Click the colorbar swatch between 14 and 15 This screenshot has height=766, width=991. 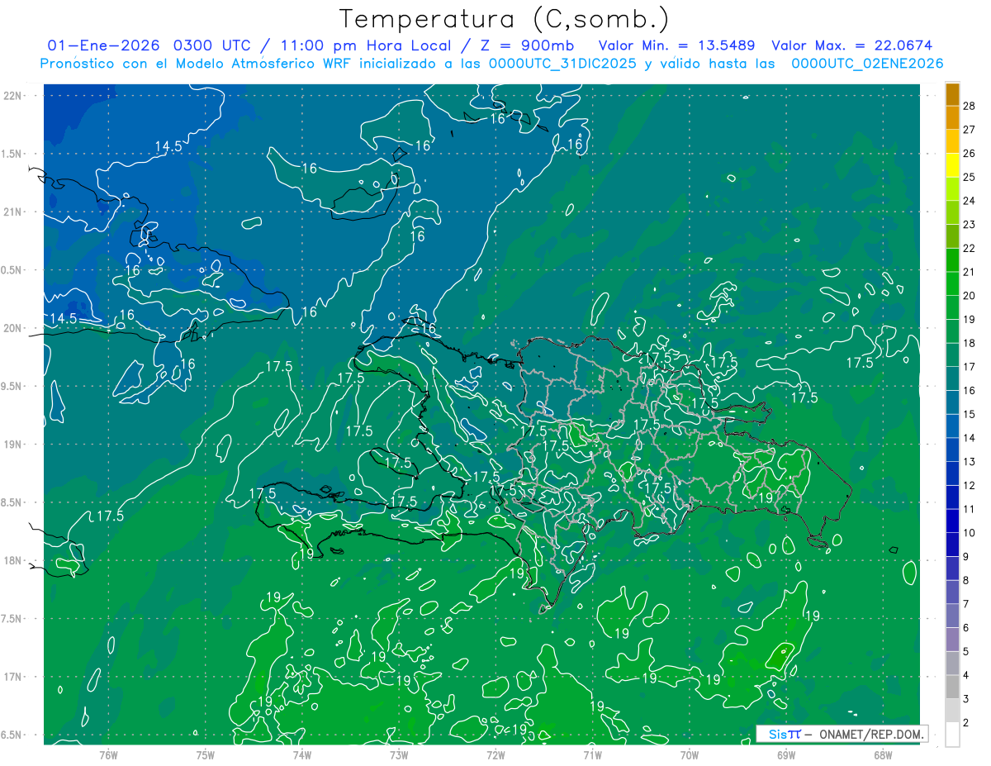[x=952, y=426]
